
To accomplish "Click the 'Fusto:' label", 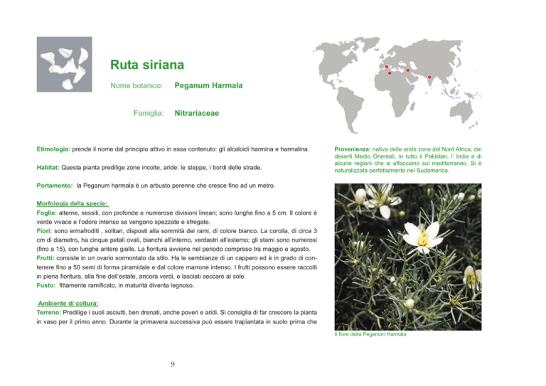I will pos(46,285).
